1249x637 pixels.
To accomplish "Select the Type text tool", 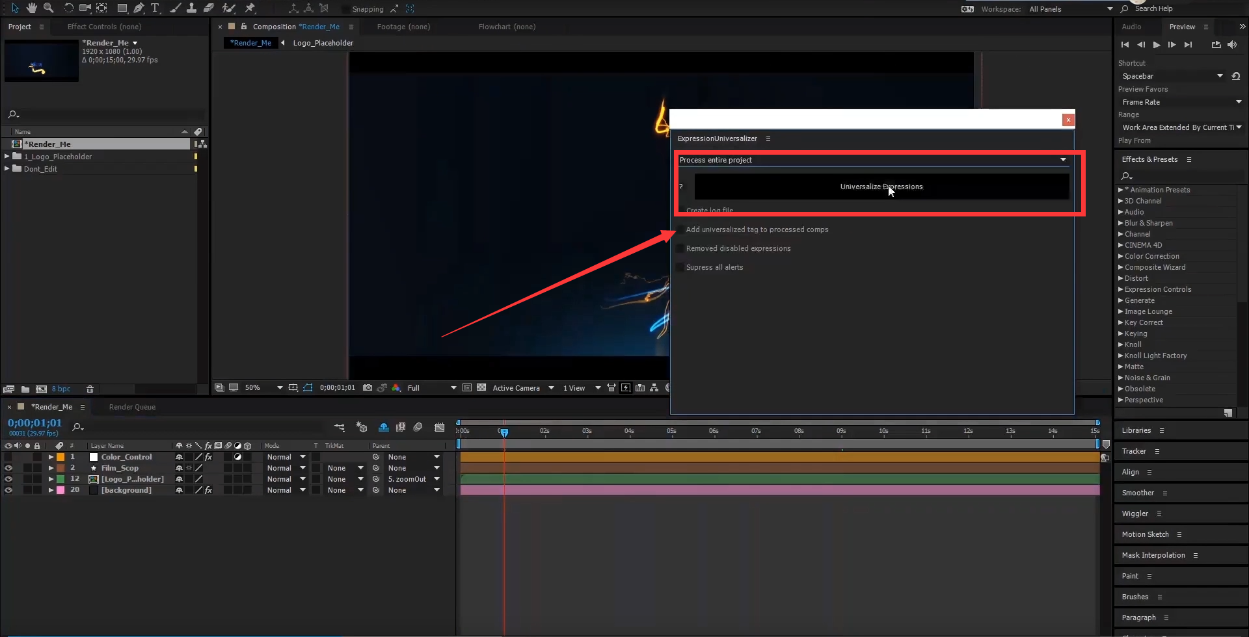I will click(x=155, y=8).
